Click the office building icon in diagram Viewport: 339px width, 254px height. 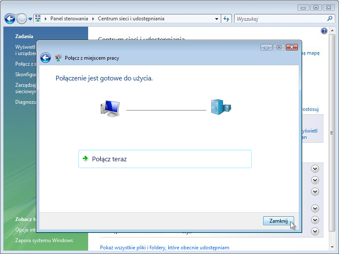point(221,108)
